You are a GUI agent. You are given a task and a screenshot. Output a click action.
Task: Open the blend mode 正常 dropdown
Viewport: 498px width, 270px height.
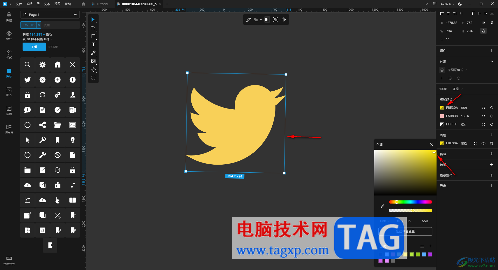[458, 89]
